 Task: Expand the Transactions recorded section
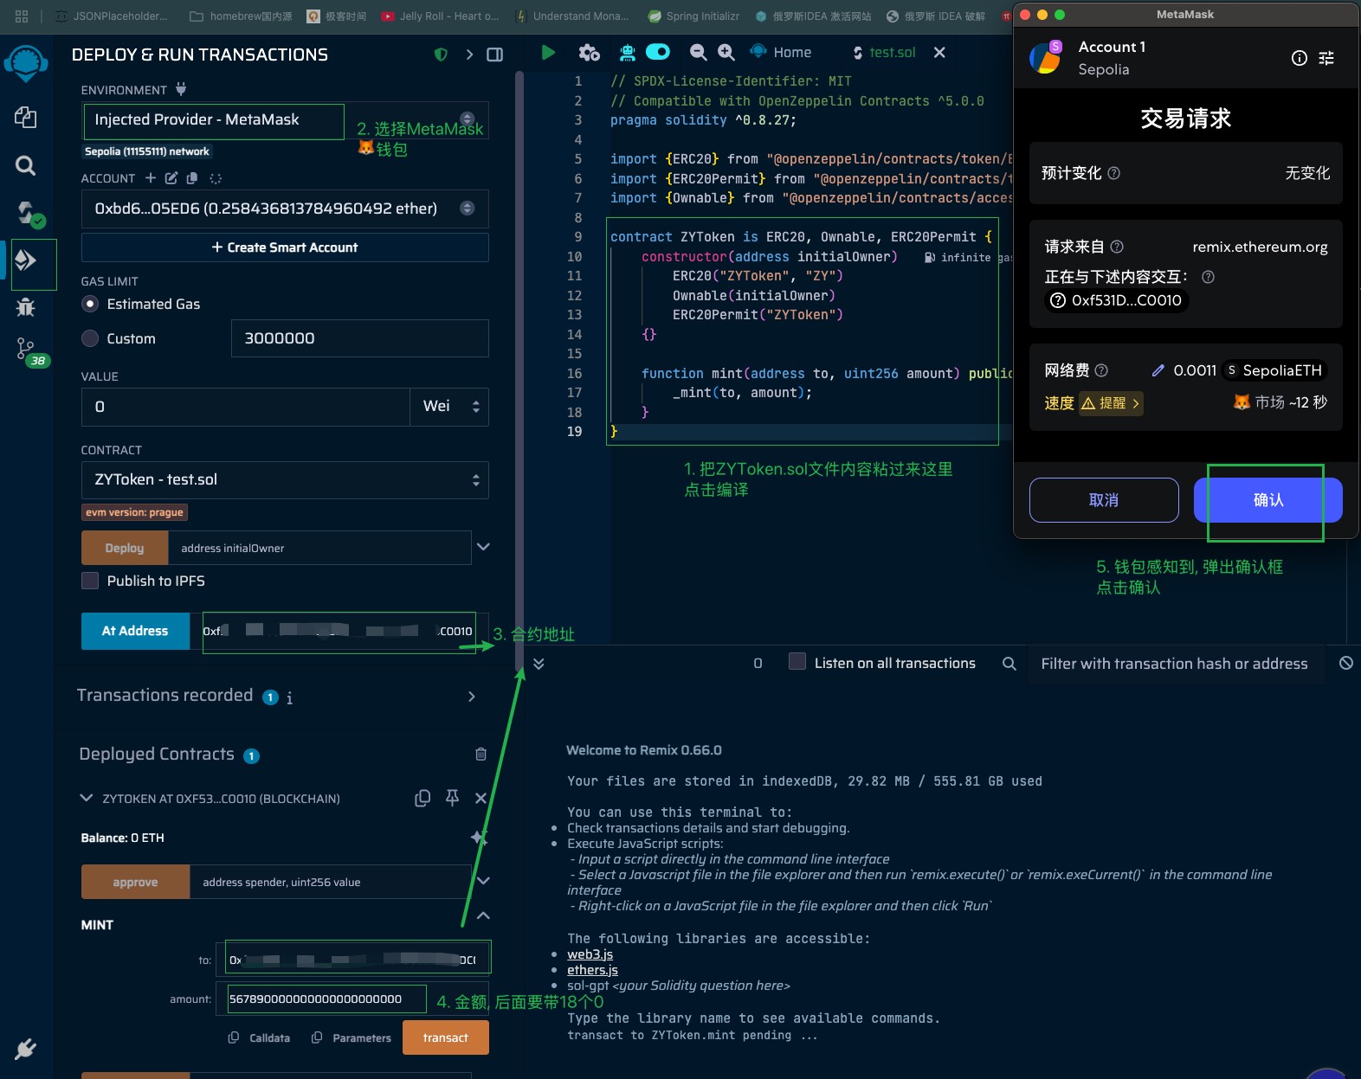tap(471, 697)
